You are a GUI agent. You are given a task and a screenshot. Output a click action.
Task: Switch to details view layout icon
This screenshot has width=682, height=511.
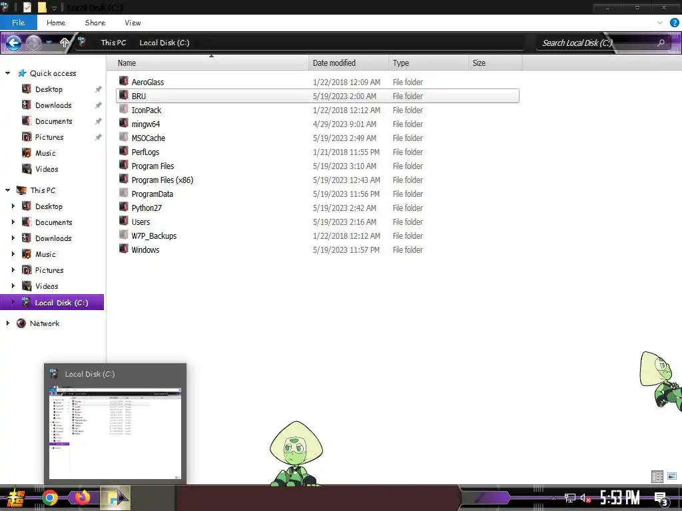[x=657, y=476]
